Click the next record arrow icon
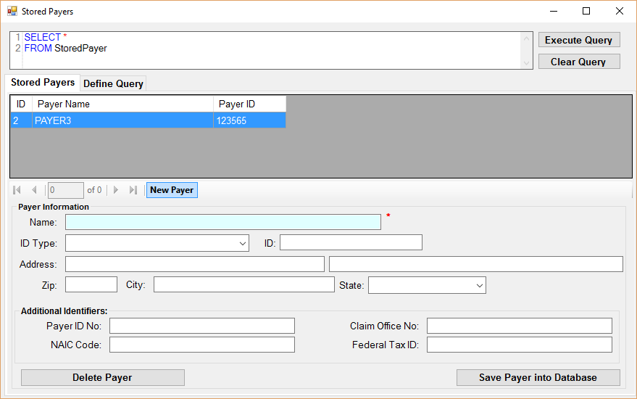This screenshot has width=637, height=399. pyautogui.click(x=116, y=190)
